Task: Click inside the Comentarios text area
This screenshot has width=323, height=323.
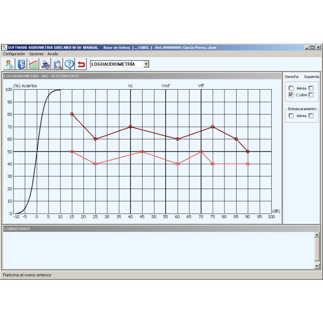Action: click(157, 250)
